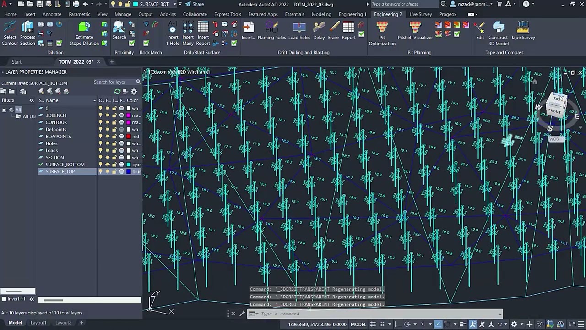Start the Tape Survey tool

coord(523,31)
